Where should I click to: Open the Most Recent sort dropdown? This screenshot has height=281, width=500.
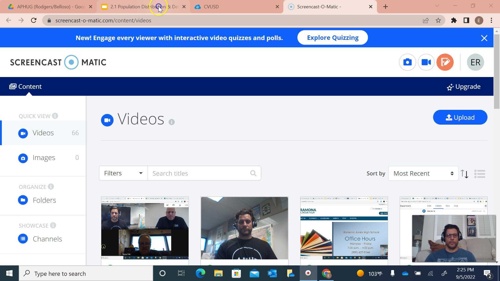[423, 174]
